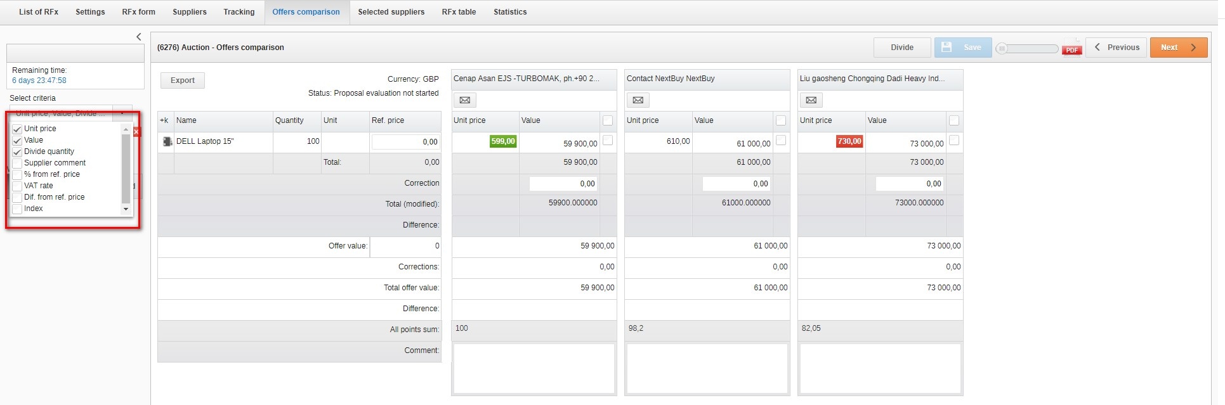Switch to the Statistics tab
The image size is (1225, 405).
coord(510,12)
